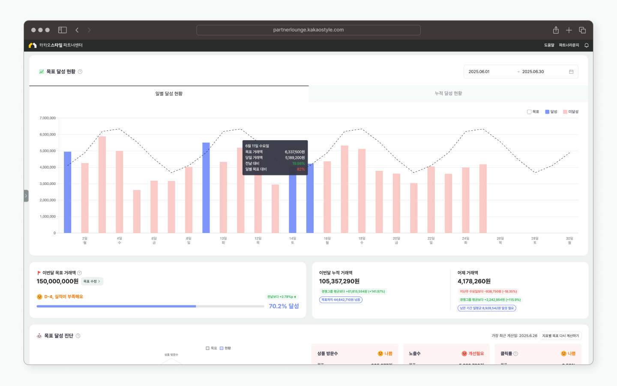This screenshot has height=386, width=617.
Task: Click the 남은 기간 일평균 8,928,542원 달성 필요 badge
Action: coord(487,308)
